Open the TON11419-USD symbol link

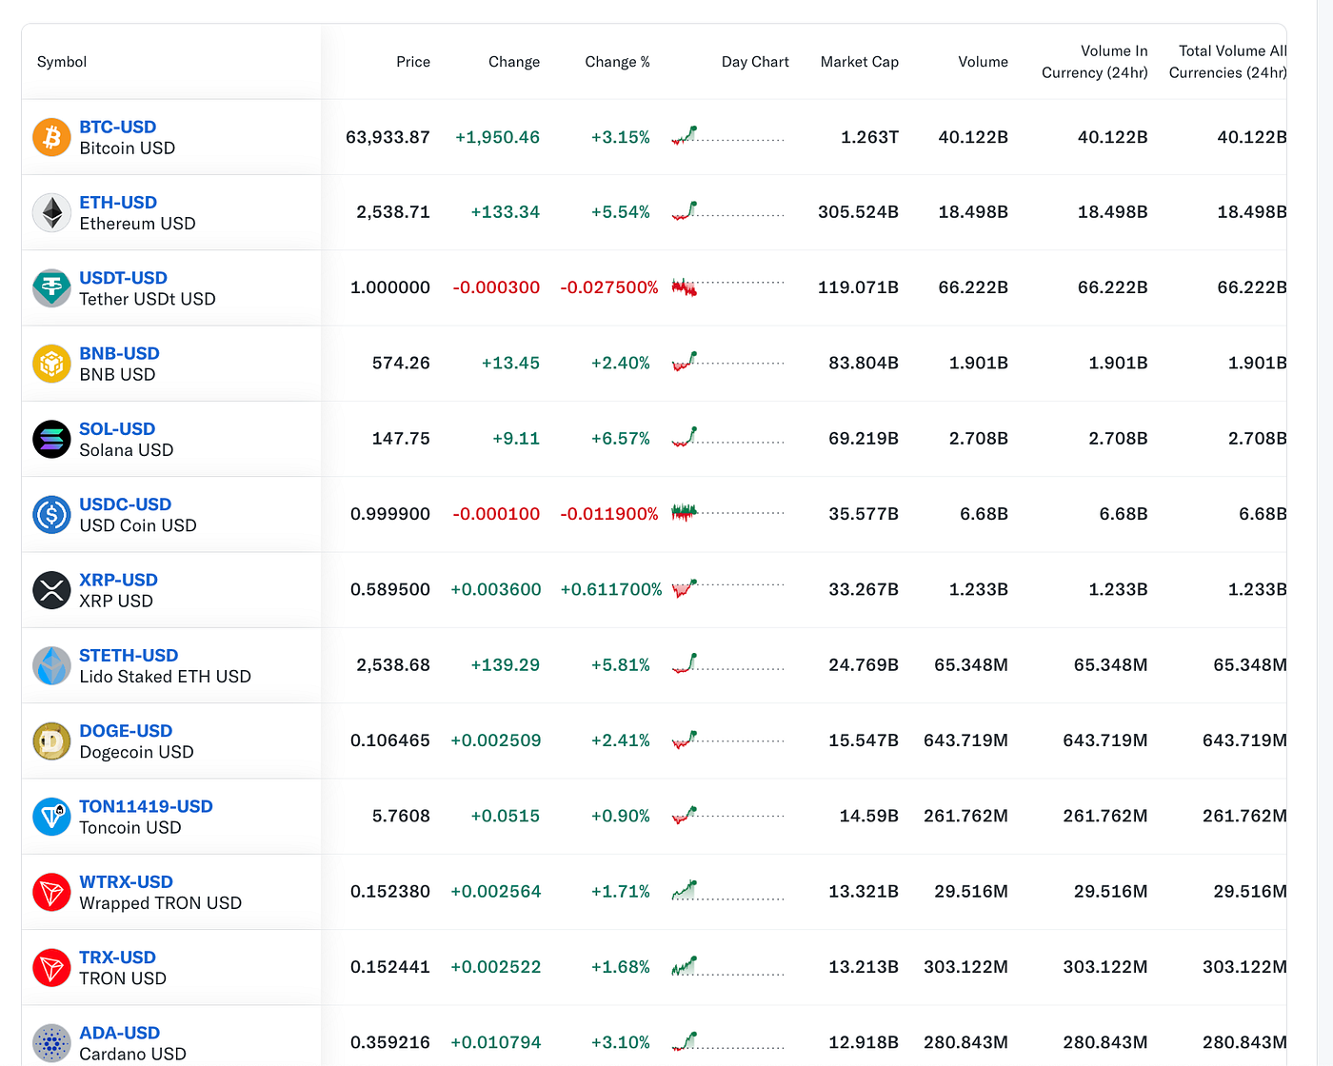point(146,806)
